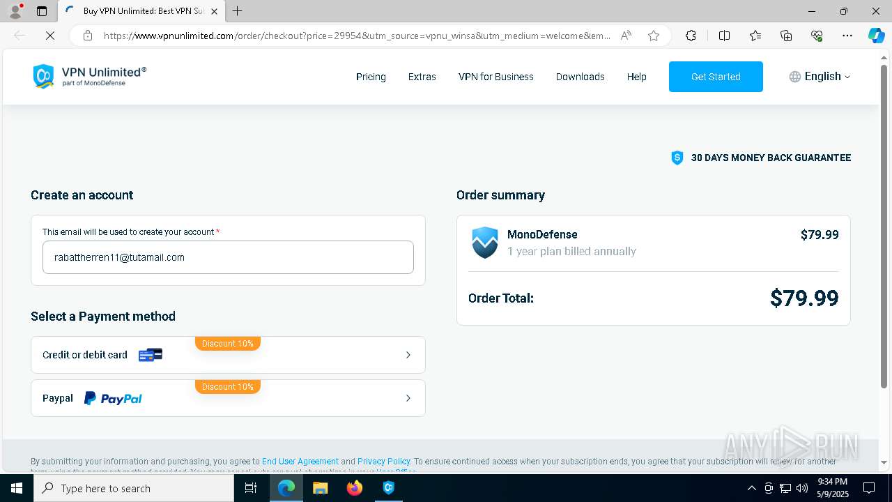Open the Privacy Policy link
Viewport: 892px width, 502px height.
pyautogui.click(x=383, y=462)
